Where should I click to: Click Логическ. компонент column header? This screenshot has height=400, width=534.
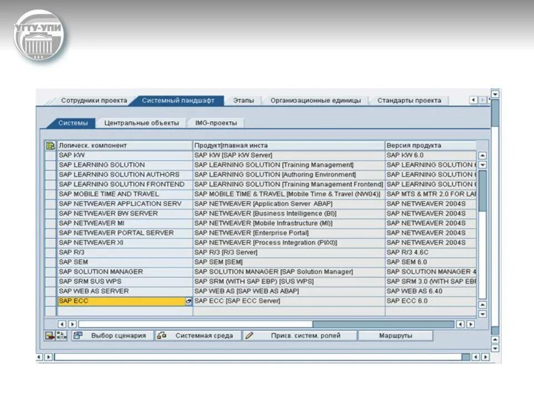tap(125, 146)
